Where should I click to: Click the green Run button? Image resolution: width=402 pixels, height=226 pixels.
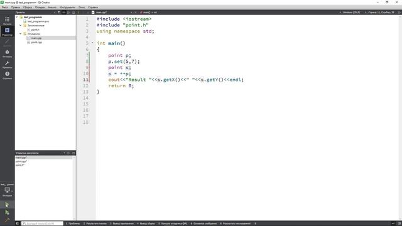7,204
